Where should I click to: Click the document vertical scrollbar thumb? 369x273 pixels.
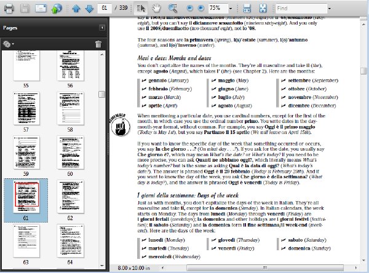(x=364, y=71)
